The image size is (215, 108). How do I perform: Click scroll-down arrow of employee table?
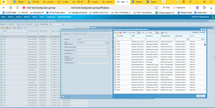tap(205, 89)
